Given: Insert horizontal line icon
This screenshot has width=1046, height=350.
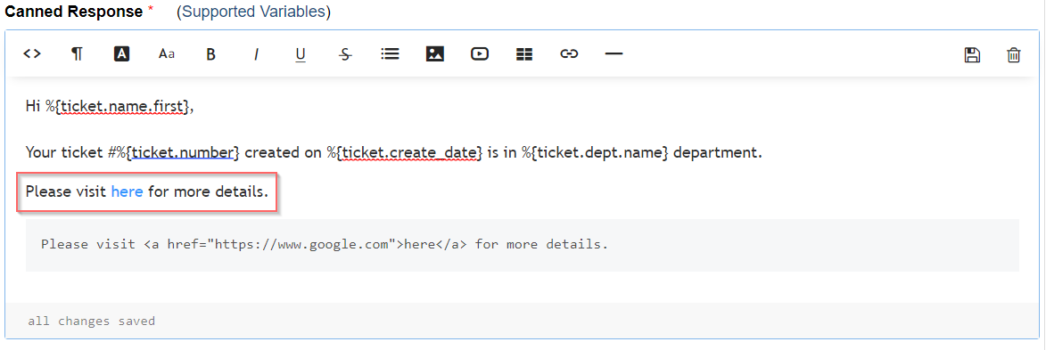Looking at the screenshot, I should click(613, 54).
